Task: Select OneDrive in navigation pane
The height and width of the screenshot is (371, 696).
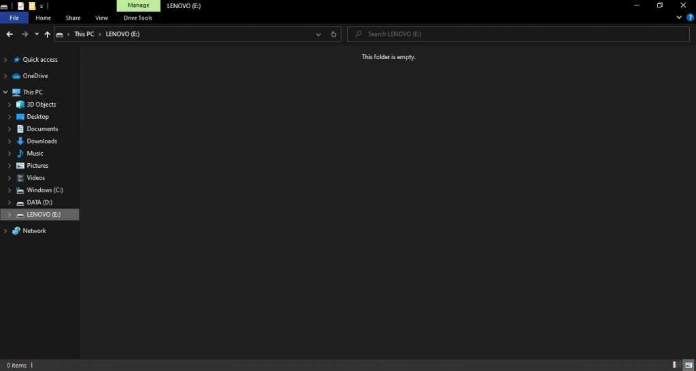Action: pyautogui.click(x=35, y=76)
